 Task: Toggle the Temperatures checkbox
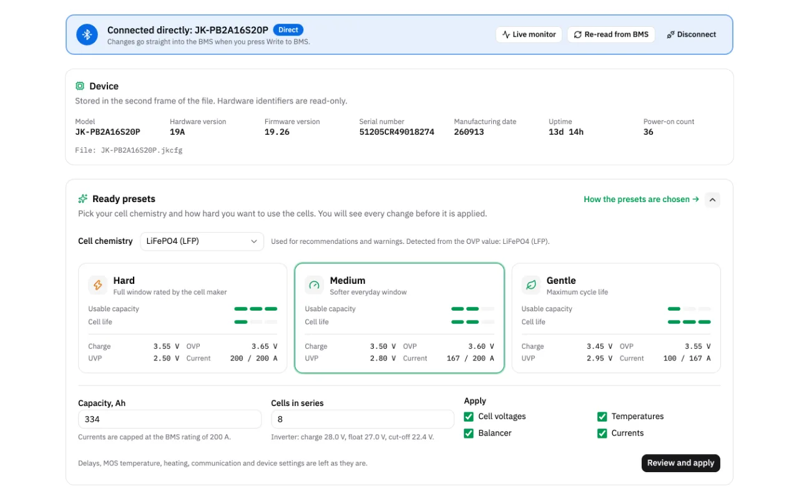tap(602, 417)
